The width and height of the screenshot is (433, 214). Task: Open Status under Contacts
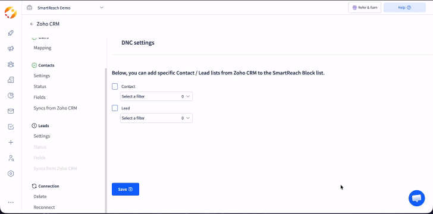(40, 86)
